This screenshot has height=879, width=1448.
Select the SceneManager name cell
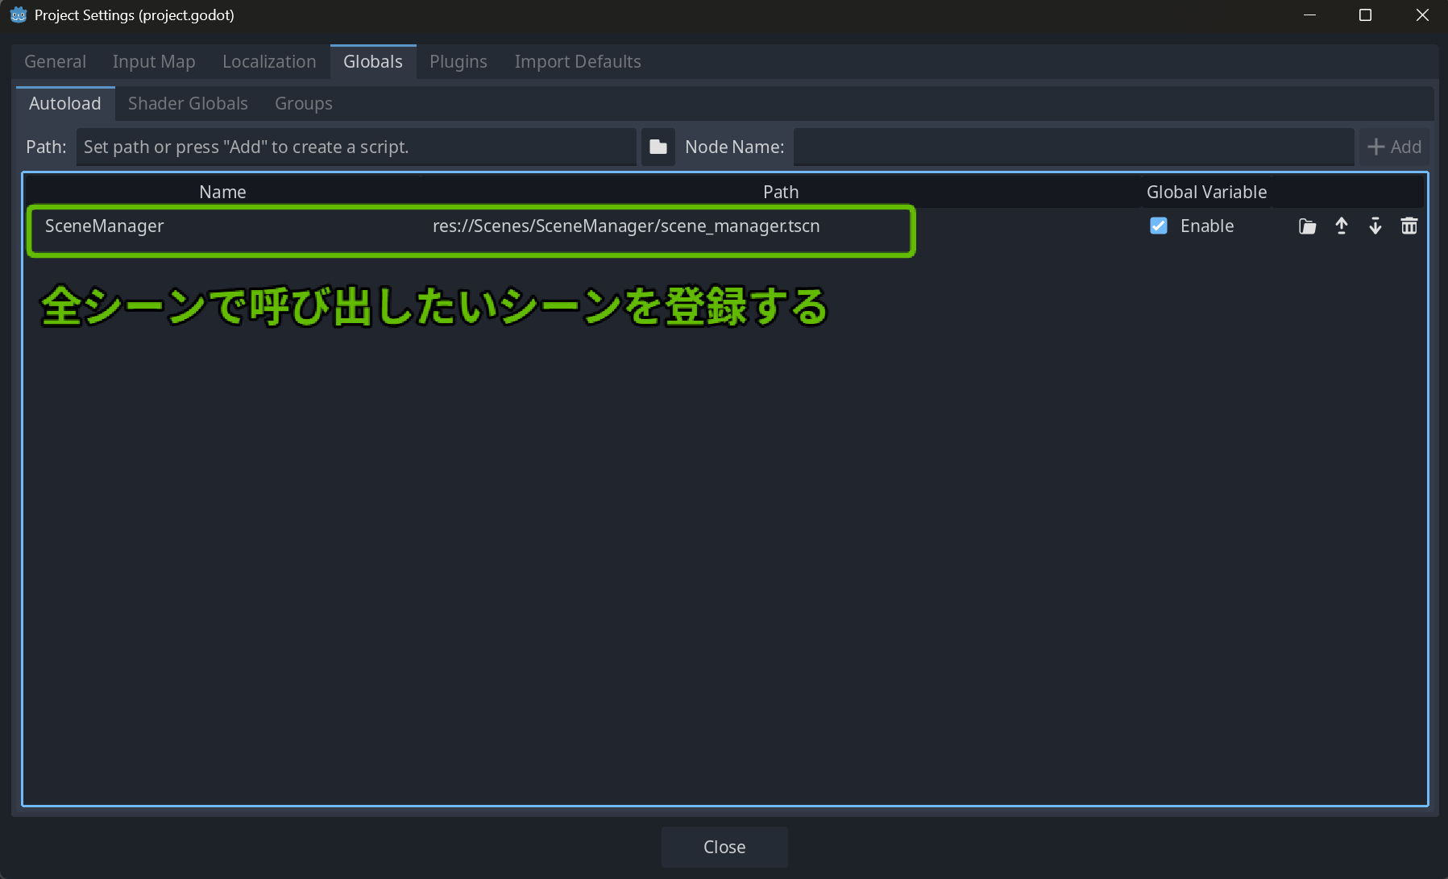[105, 226]
